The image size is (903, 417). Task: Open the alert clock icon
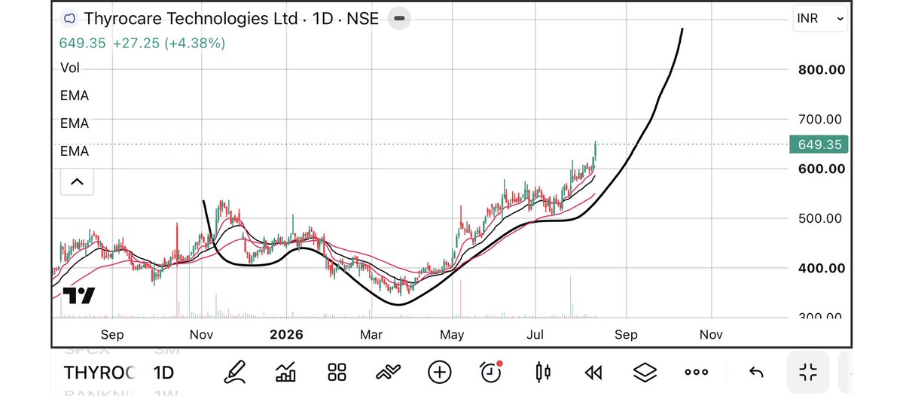pos(490,372)
